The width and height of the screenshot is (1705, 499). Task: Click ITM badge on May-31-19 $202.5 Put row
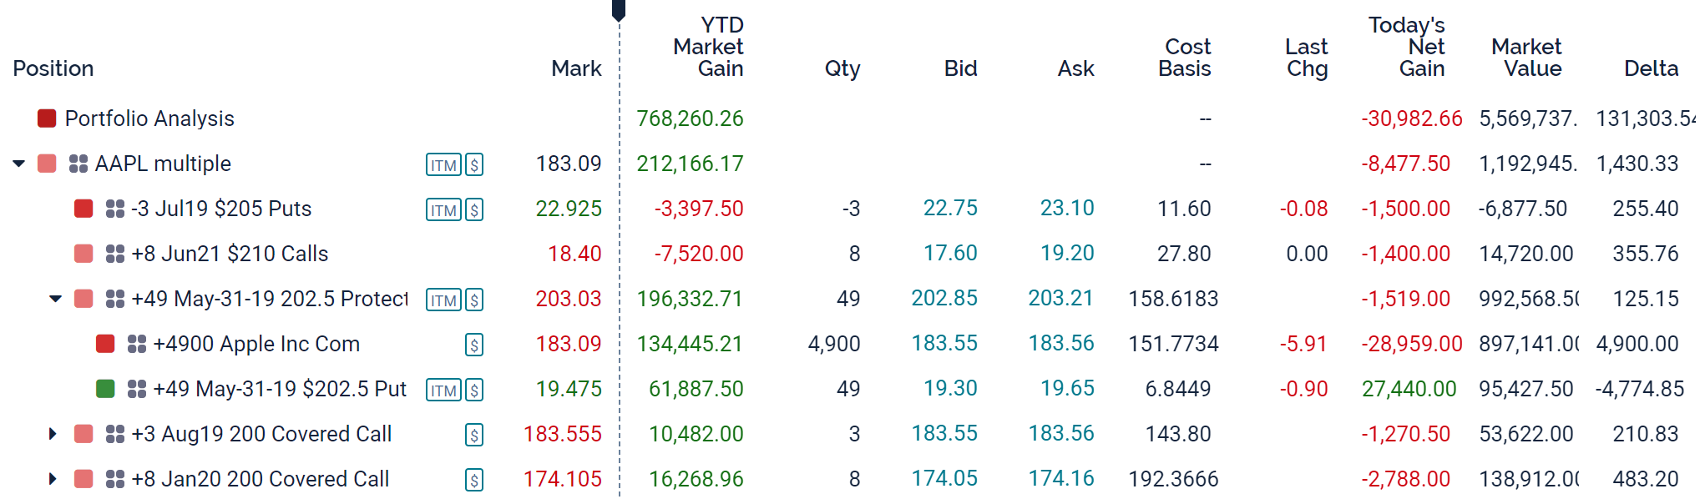point(443,391)
